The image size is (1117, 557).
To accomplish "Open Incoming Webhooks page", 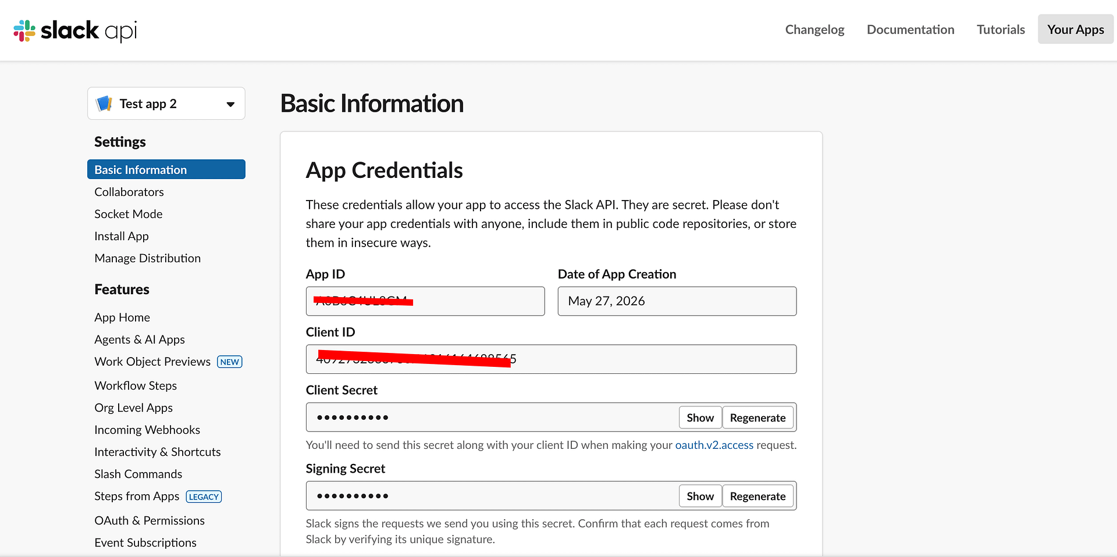I will [x=147, y=430].
